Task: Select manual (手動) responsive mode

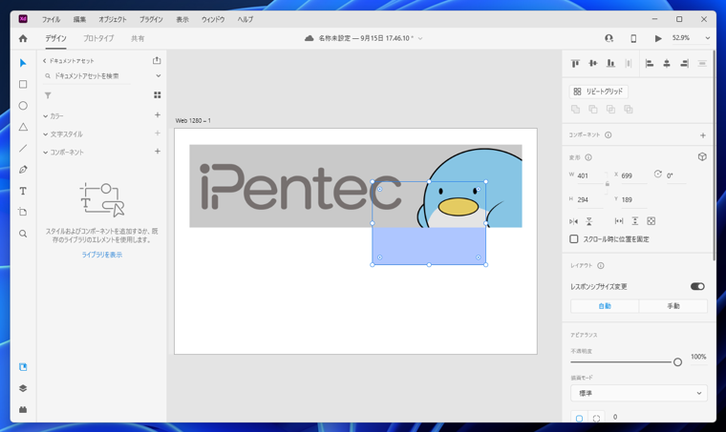Action: [673, 306]
